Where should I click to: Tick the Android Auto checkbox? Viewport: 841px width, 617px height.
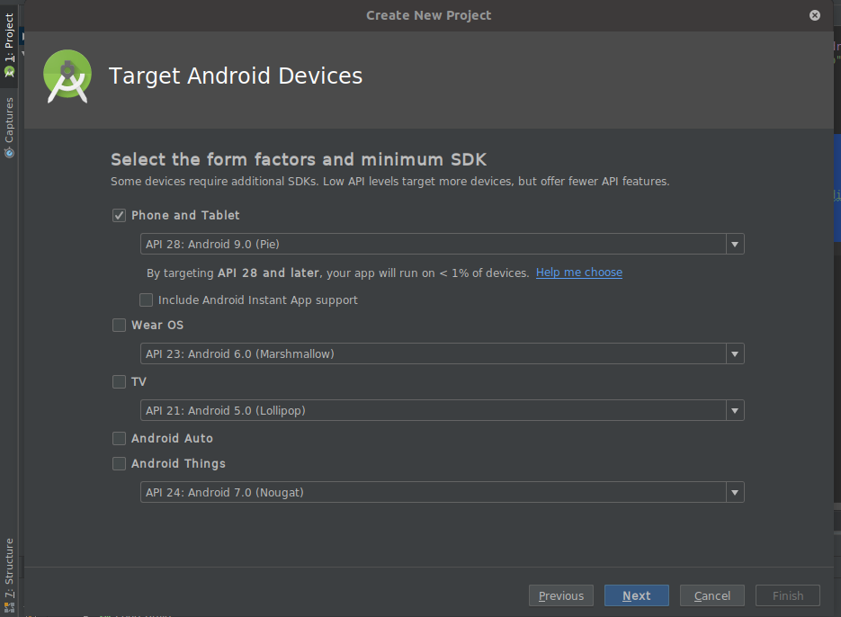(x=119, y=439)
